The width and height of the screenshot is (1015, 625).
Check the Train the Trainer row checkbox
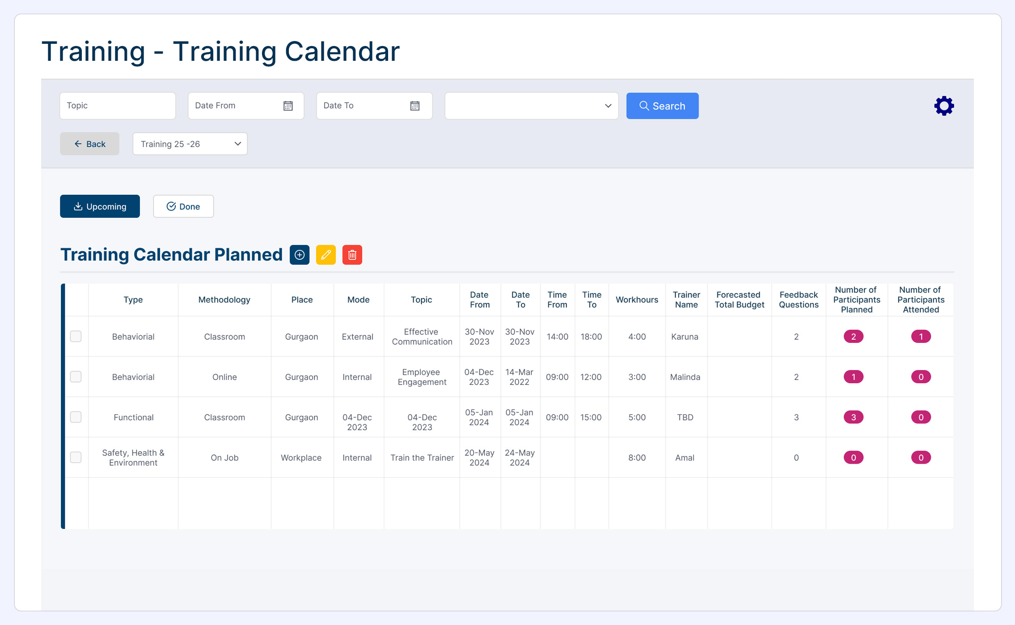(76, 457)
